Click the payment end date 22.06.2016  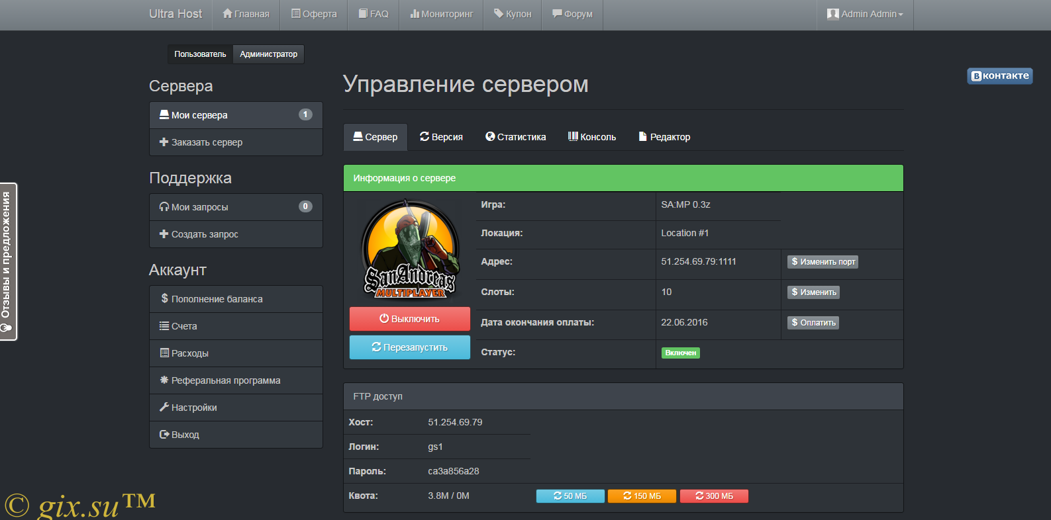[x=684, y=322]
